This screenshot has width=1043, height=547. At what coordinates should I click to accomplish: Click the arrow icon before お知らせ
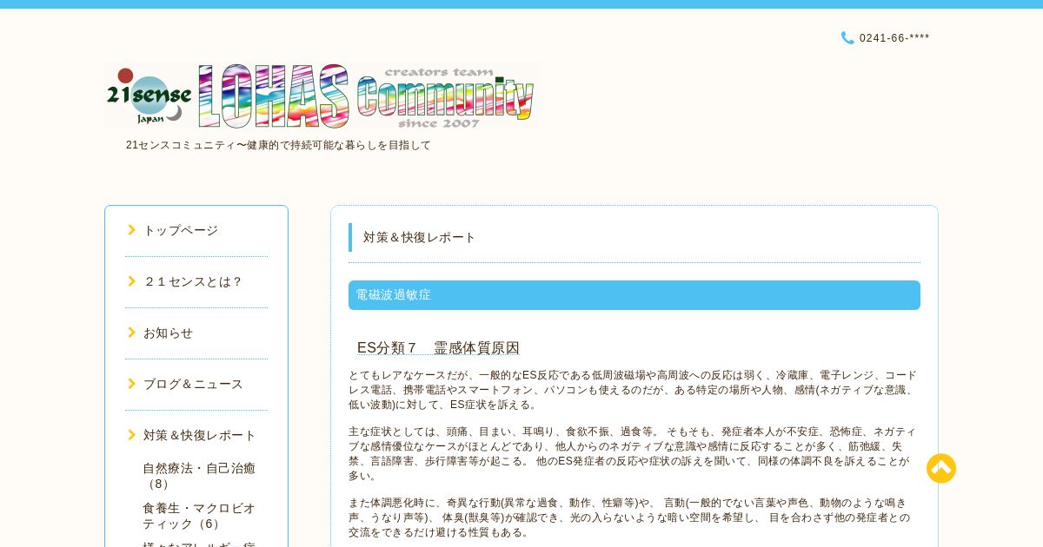pyautogui.click(x=132, y=333)
